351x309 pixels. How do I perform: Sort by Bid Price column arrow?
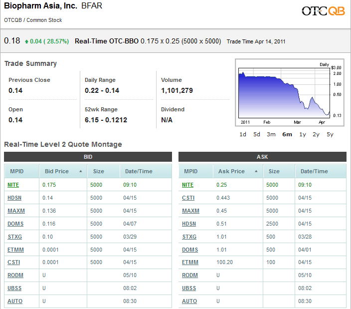[x=81, y=171]
